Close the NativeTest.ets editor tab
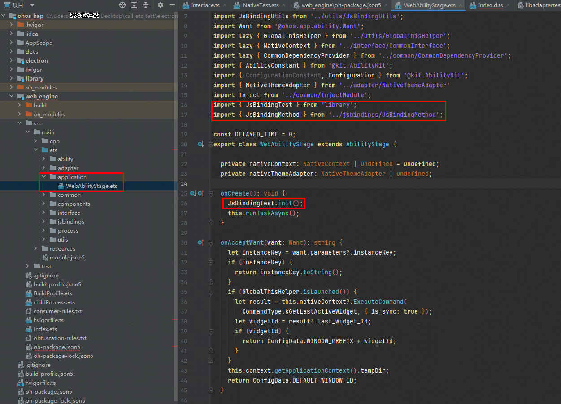Viewport: 561px width, 404px height. (x=284, y=5)
